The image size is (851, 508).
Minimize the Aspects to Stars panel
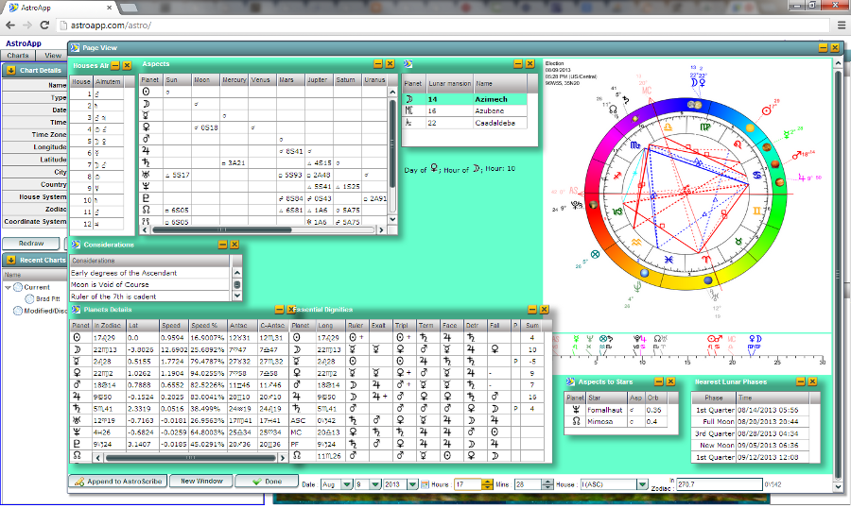pyautogui.click(x=657, y=381)
